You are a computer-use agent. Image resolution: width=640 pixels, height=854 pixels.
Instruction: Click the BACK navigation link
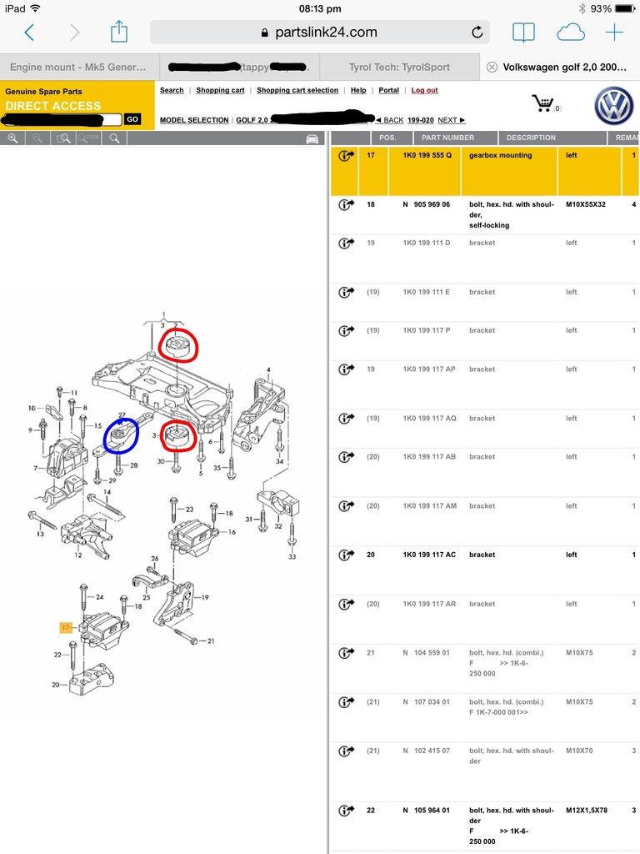[x=390, y=120]
